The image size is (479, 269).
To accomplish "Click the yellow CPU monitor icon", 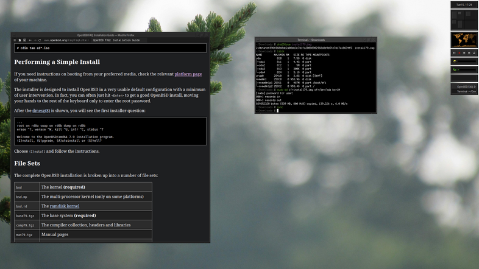I will click(x=455, y=61).
